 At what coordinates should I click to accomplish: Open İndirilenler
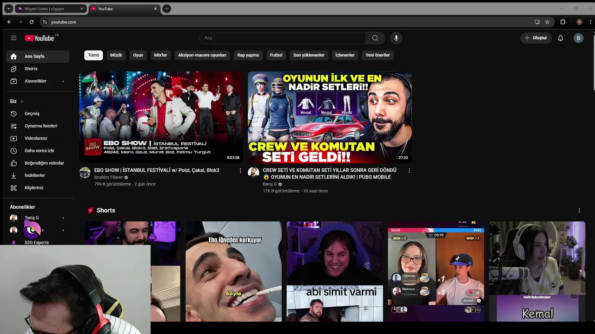(38, 175)
